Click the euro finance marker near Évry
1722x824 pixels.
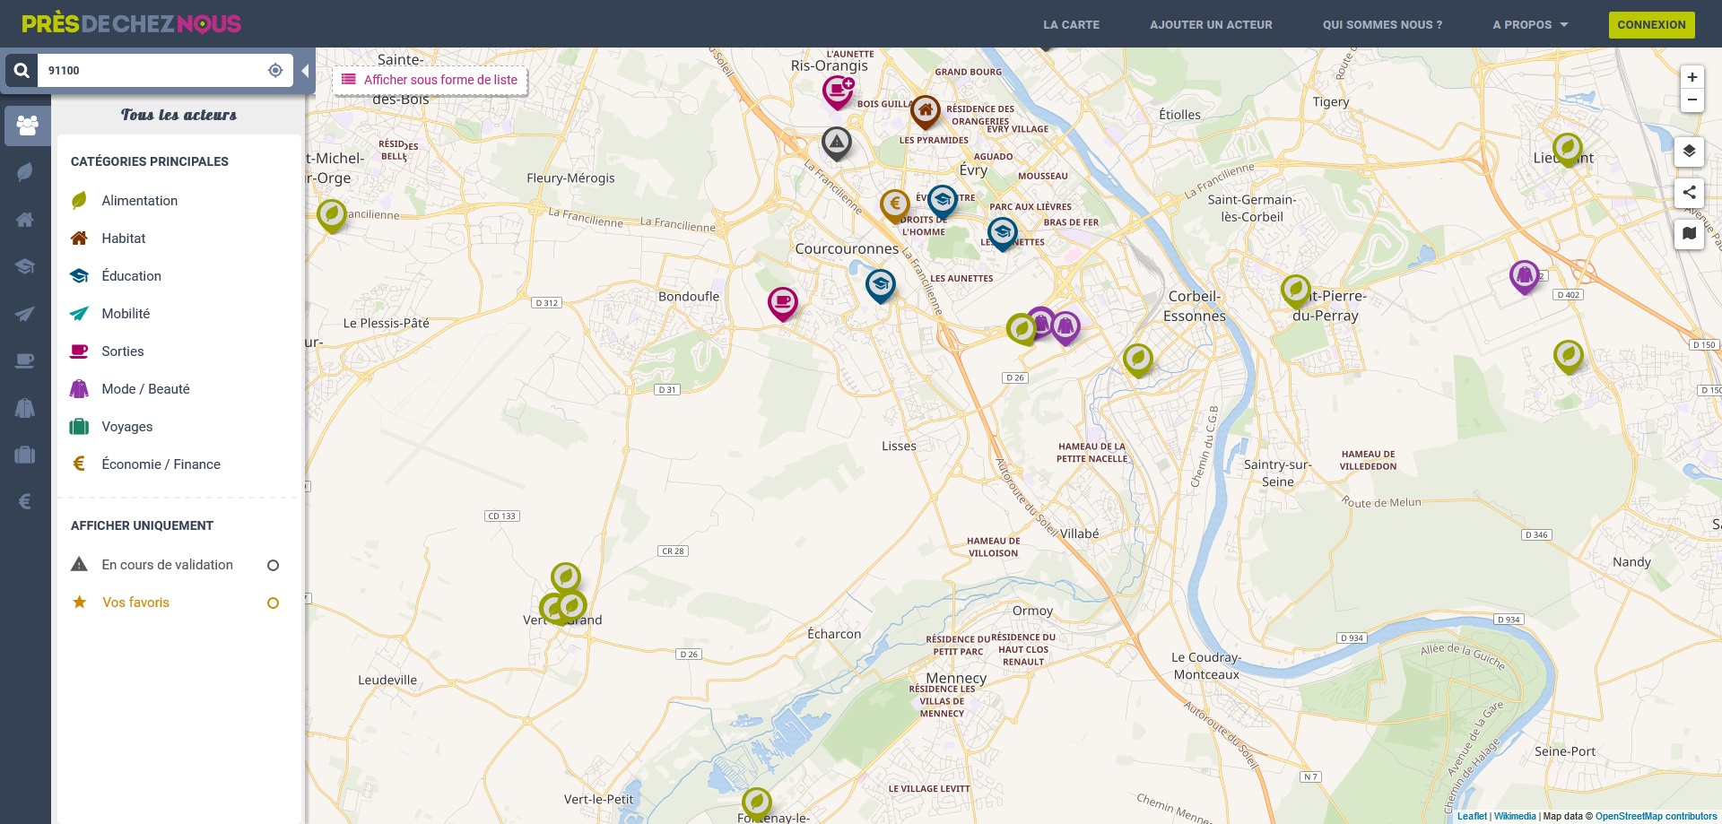[x=894, y=206]
